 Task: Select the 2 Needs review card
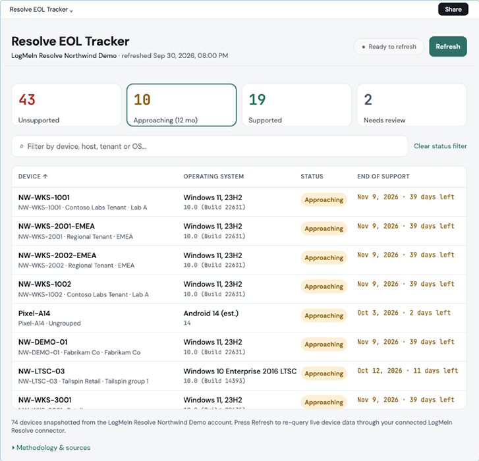click(412, 105)
